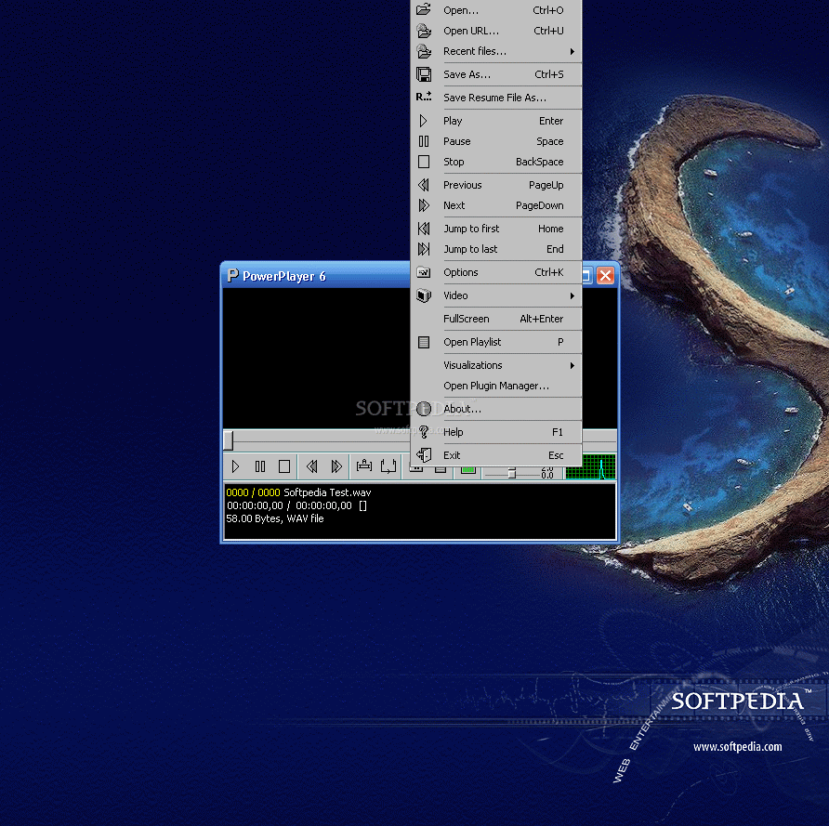The image size is (829, 826).
Task: Choose Open URL… in the menu
Action: [x=496, y=31]
